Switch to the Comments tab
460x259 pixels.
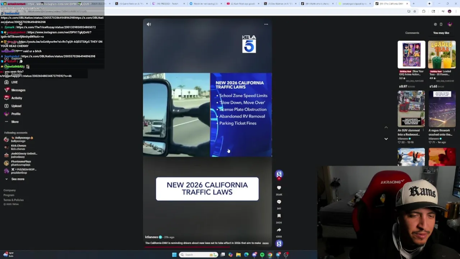412,33
